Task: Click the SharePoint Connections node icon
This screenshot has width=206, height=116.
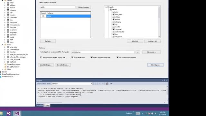Action: point(1,74)
